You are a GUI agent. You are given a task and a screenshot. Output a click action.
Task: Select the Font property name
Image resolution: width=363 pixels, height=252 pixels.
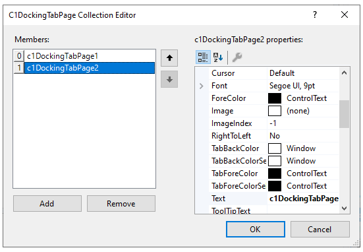(219, 86)
